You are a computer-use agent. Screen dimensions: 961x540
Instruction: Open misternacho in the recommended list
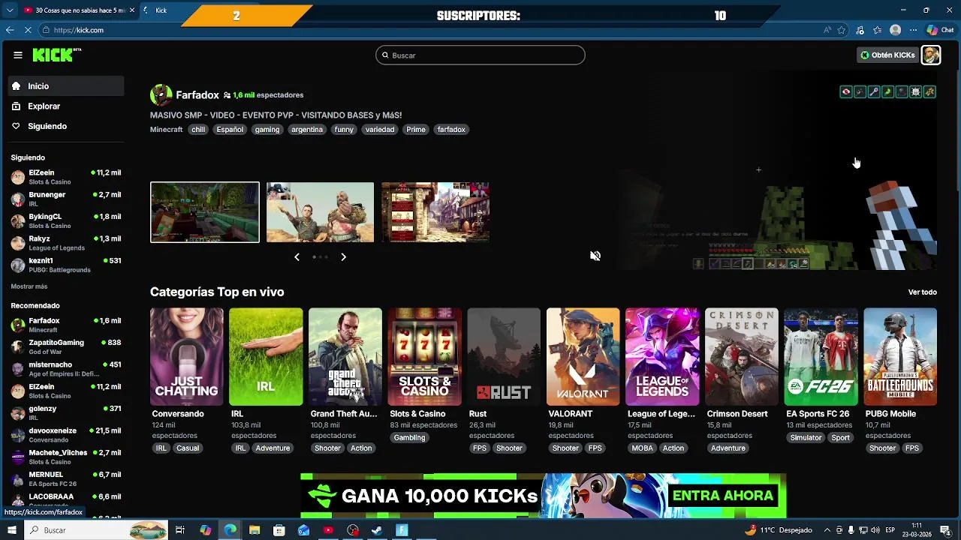(66, 369)
